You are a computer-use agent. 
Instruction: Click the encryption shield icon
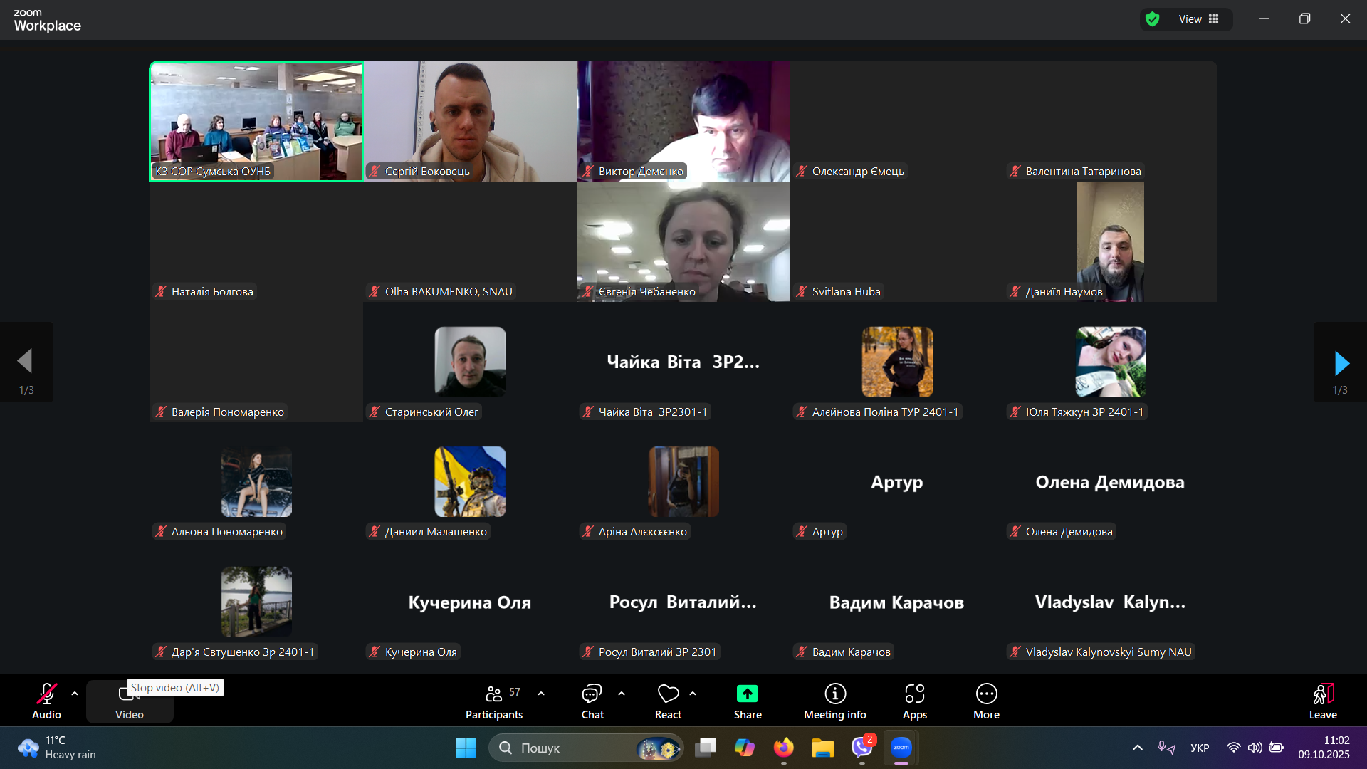point(1152,19)
